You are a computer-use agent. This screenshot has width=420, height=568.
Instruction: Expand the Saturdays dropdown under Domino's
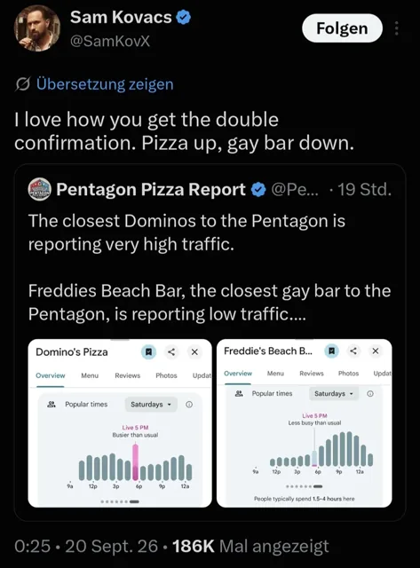(151, 405)
